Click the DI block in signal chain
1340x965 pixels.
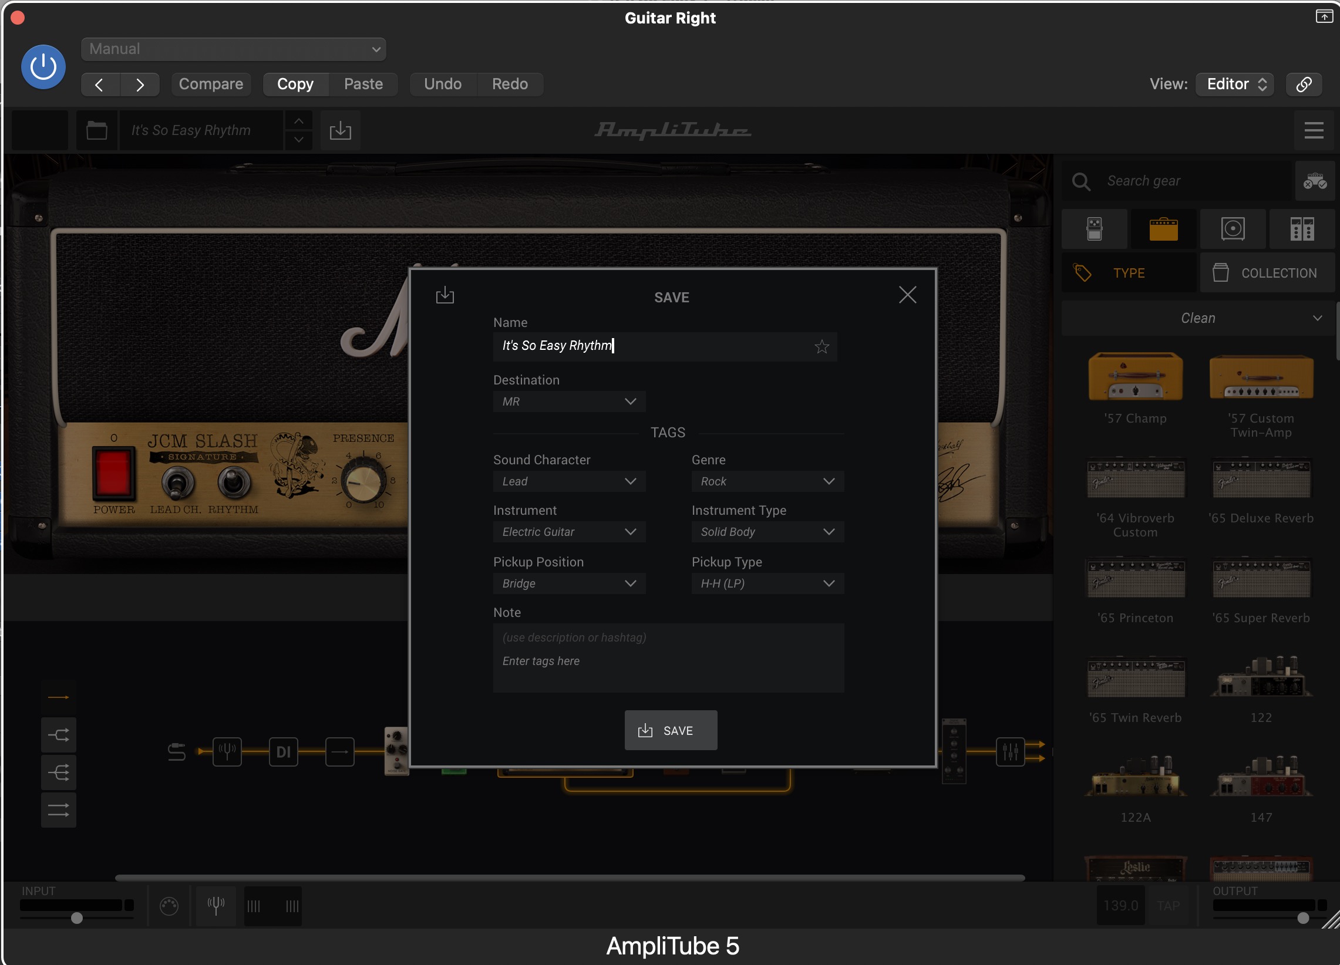click(x=284, y=752)
